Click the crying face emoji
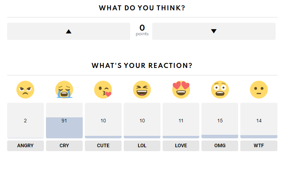 [64, 89]
